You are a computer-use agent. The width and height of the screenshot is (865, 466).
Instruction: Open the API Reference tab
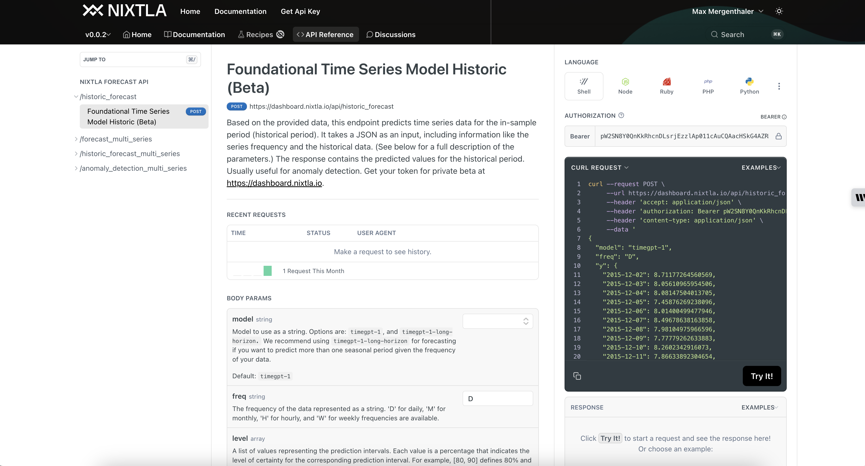tap(325, 35)
